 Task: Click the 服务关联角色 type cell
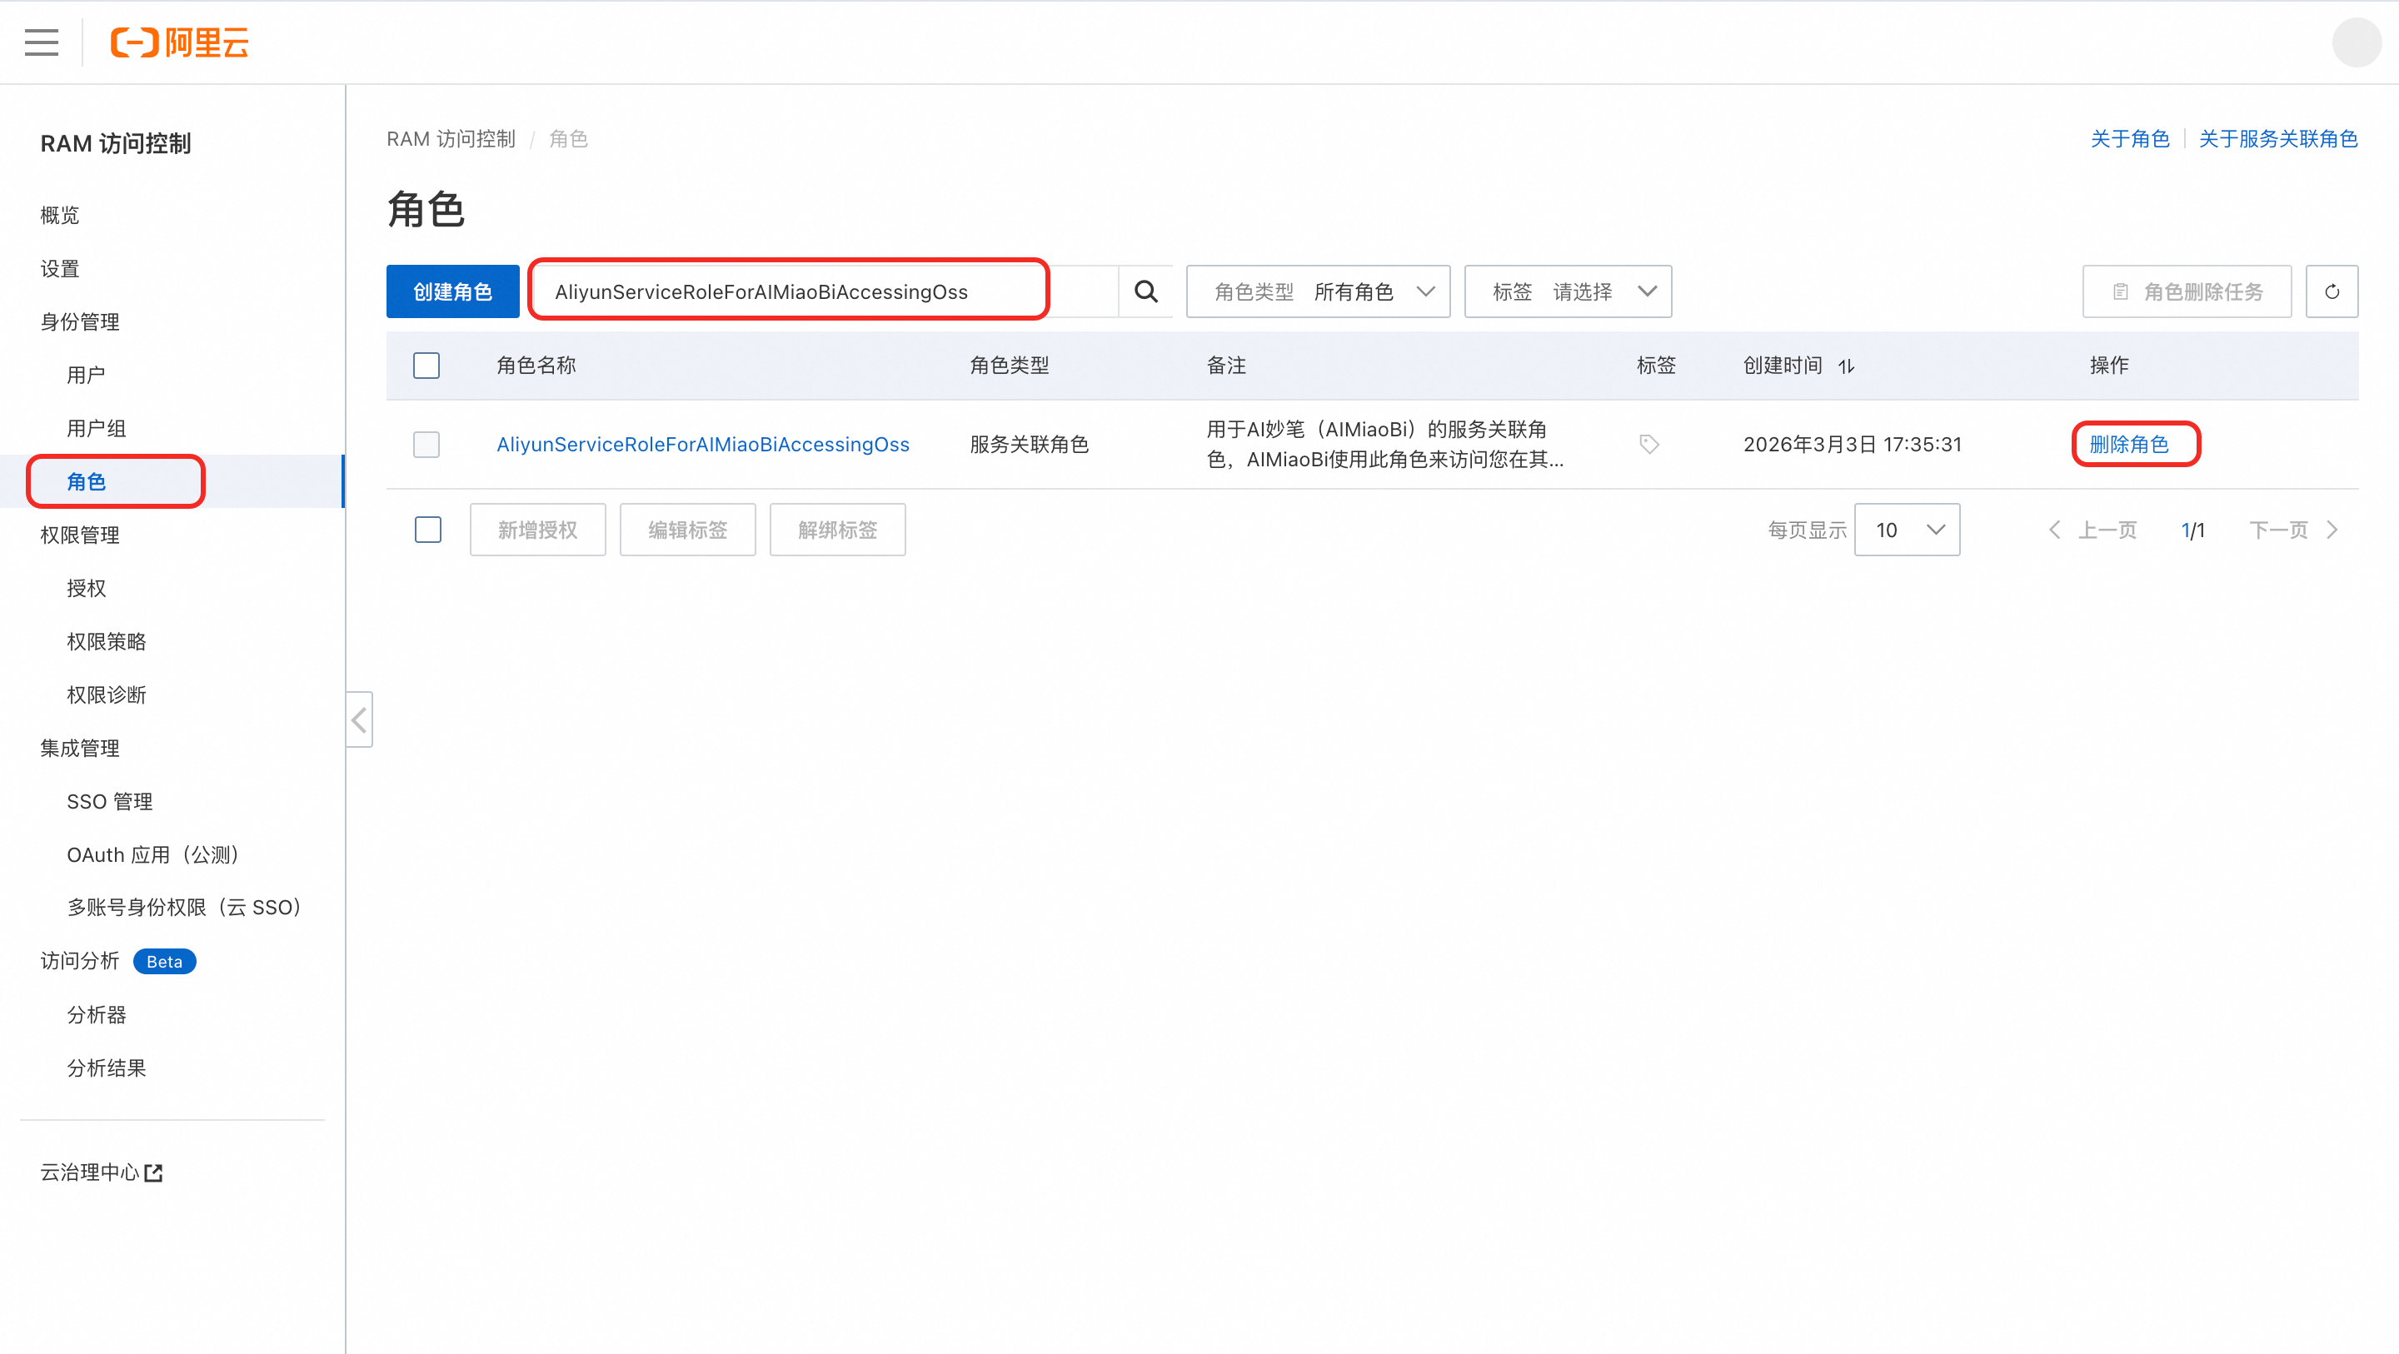(1029, 444)
